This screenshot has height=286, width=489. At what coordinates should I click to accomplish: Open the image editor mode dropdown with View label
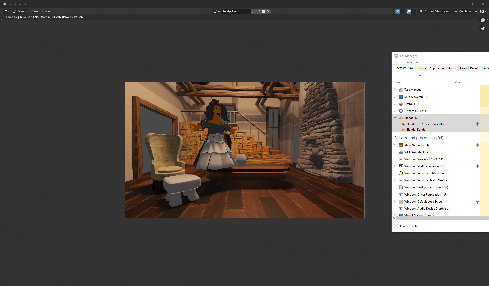pos(20,11)
